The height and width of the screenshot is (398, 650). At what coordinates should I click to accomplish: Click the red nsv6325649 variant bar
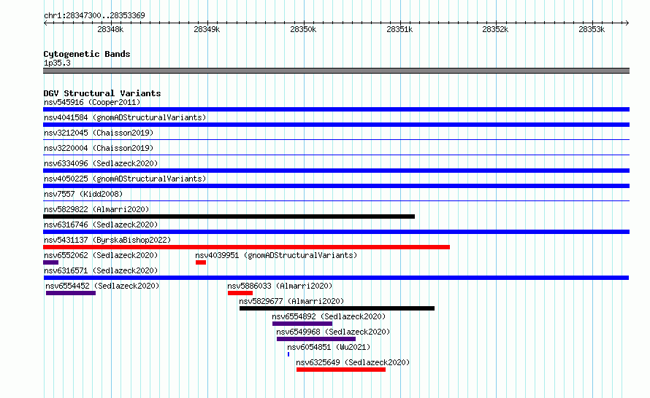point(341,370)
